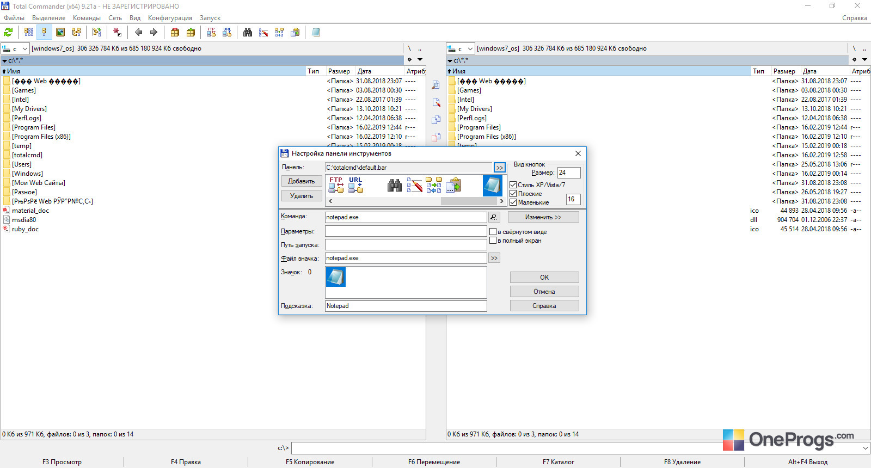Click synchronize directories icon in main toolbar
871x468 pixels.
click(279, 32)
